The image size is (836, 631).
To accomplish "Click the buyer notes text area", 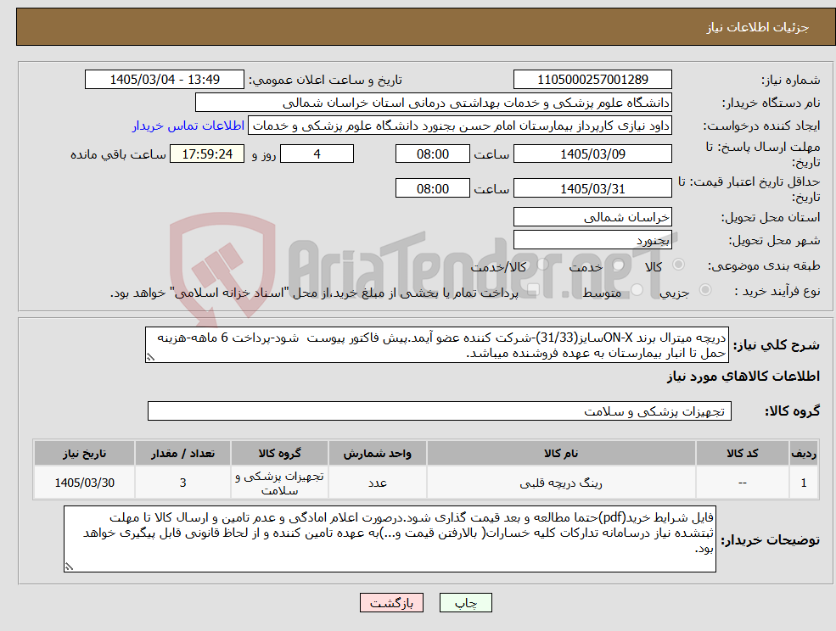I will (x=390, y=539).
